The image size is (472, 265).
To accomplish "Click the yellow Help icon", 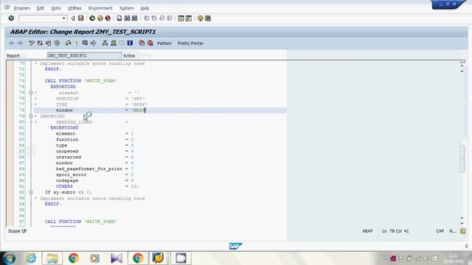I will point(200,18).
